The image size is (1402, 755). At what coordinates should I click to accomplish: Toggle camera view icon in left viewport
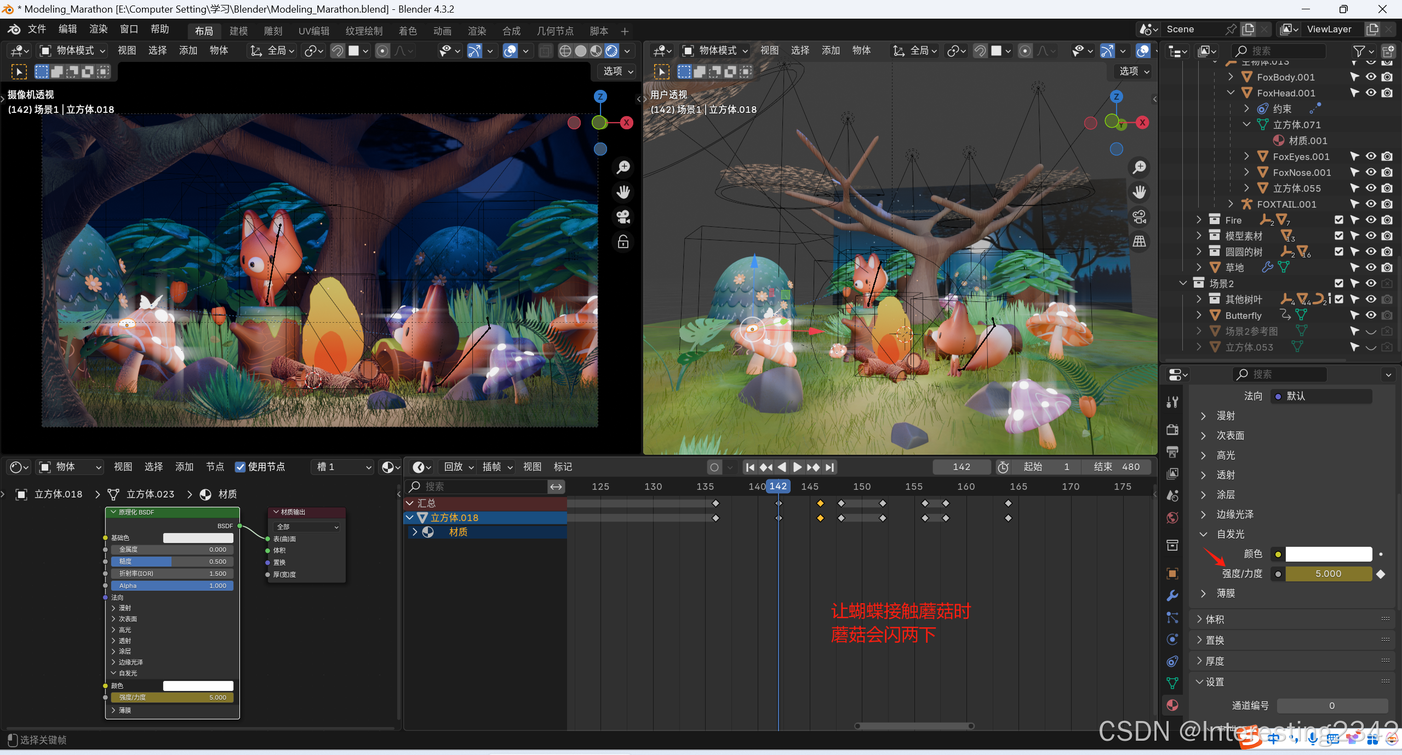pos(623,217)
